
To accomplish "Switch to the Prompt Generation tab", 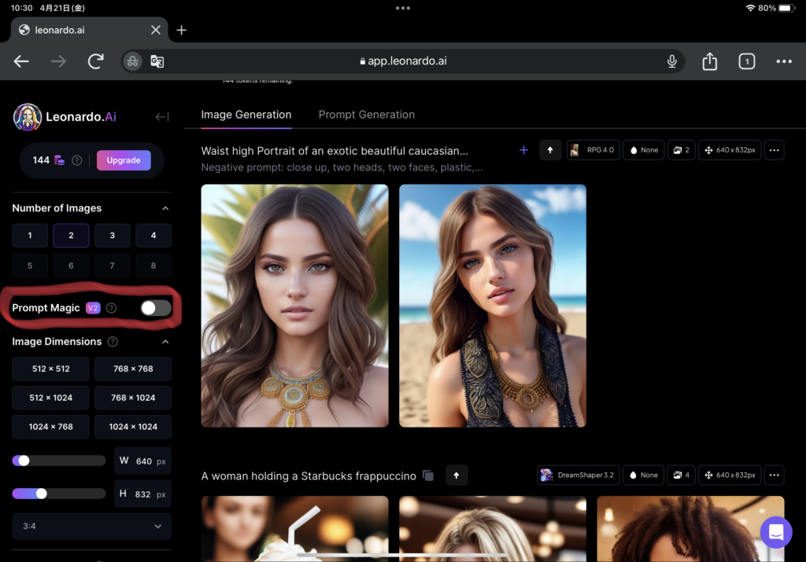I will (366, 115).
